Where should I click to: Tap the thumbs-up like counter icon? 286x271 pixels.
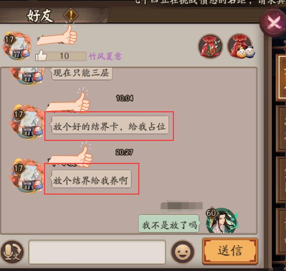pyautogui.click(x=41, y=56)
